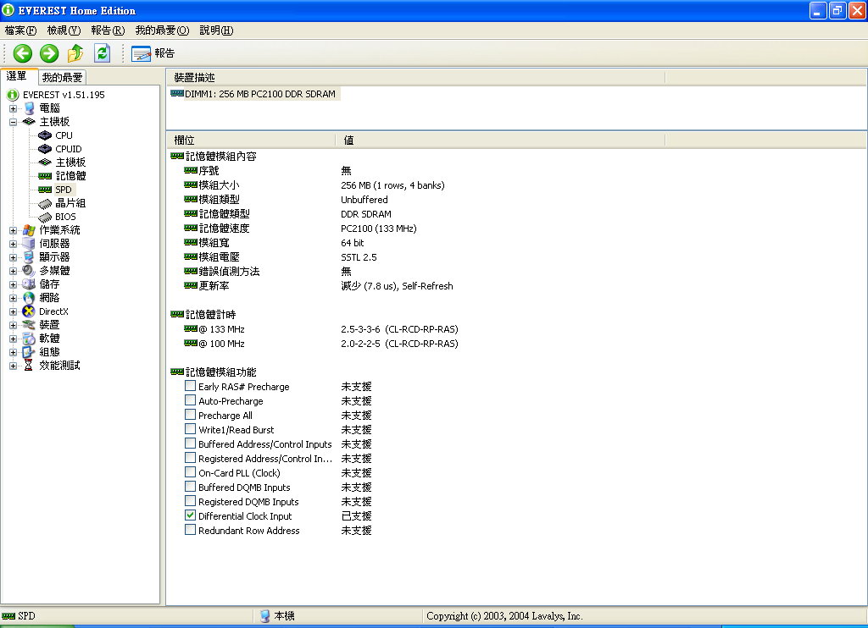Click the 2.0-2-2-5 (CL-RCD-RP-RAS) value

coord(399,344)
